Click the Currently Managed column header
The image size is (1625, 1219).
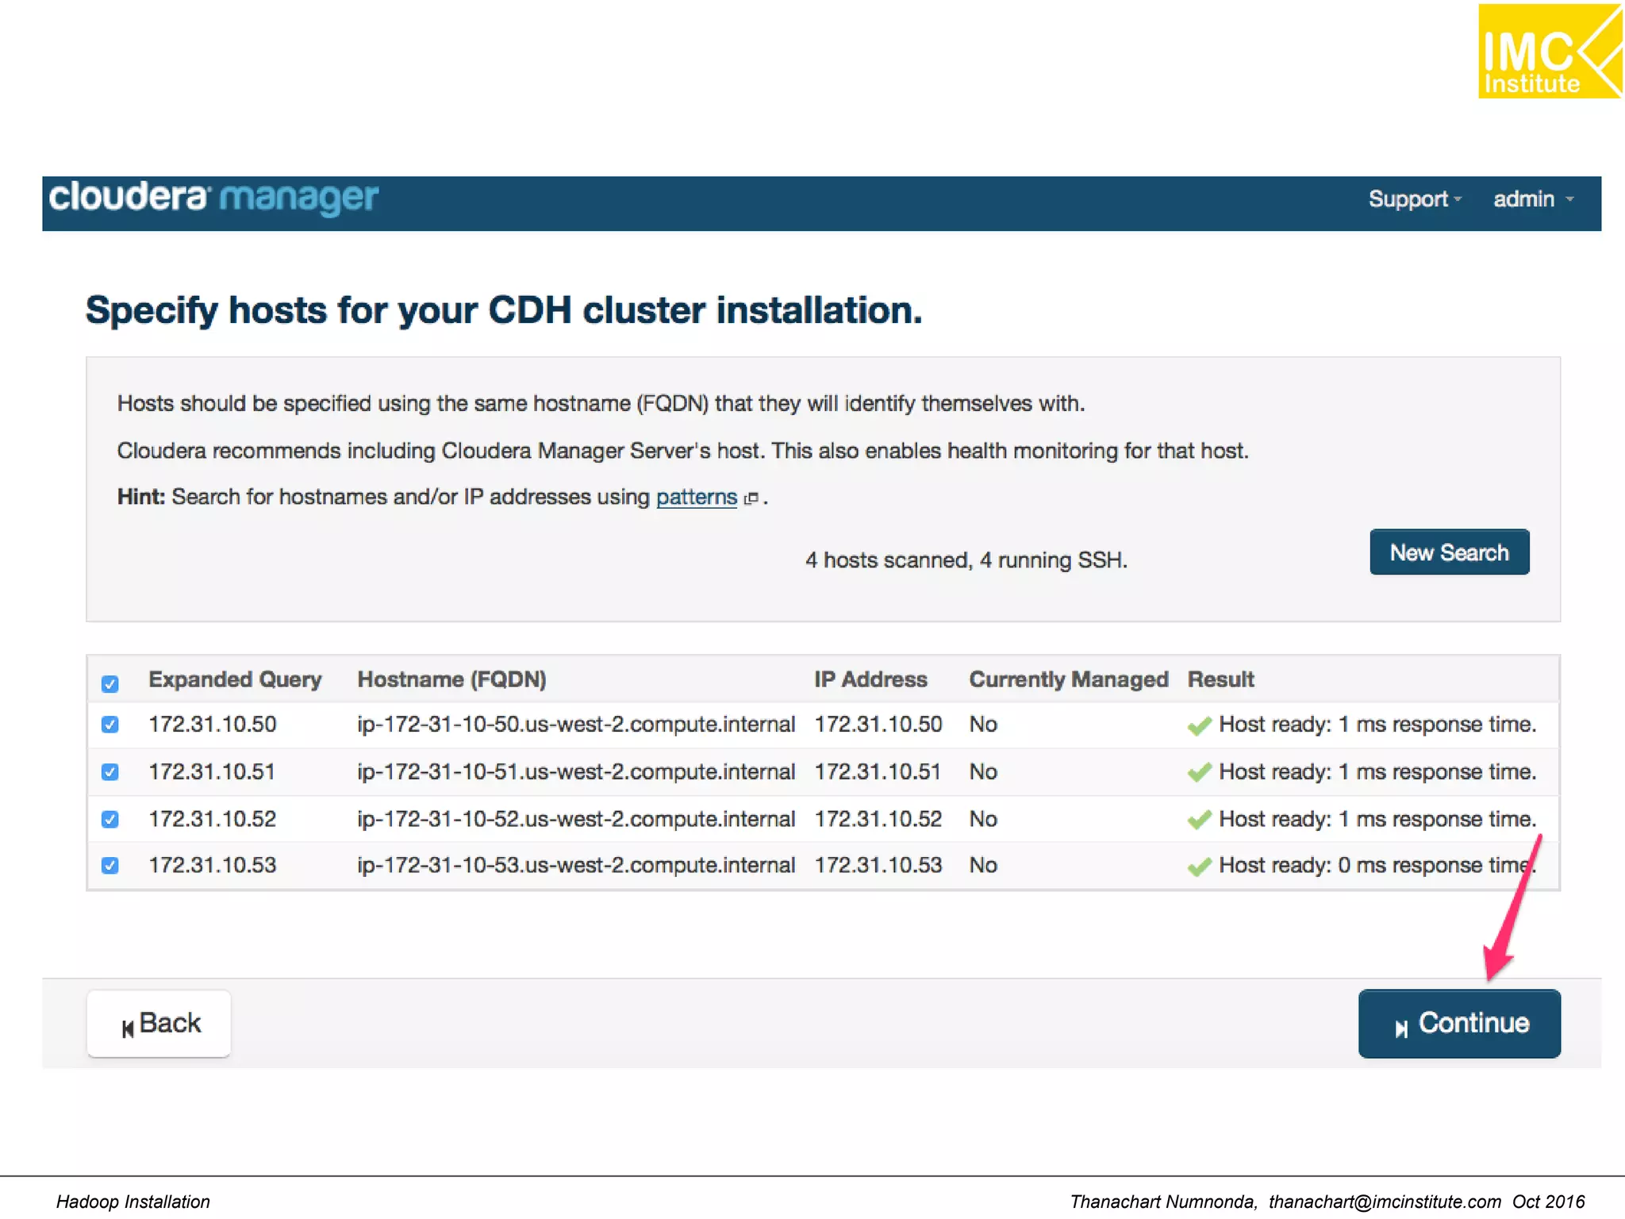[1069, 679]
